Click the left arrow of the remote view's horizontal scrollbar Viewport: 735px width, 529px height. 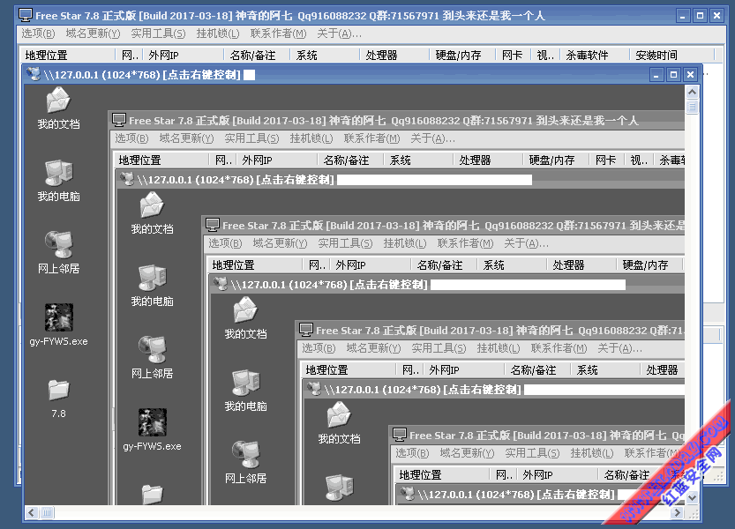click(x=32, y=512)
